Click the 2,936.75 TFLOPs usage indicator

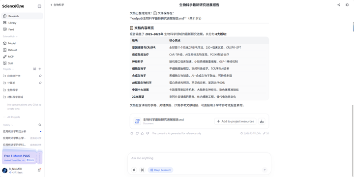(x=250, y=133)
